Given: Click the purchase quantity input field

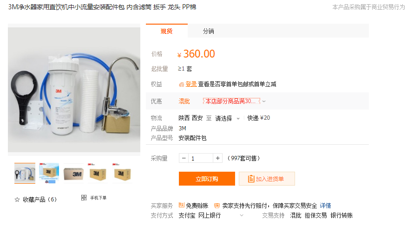Looking at the screenshot, I should tap(201, 158).
